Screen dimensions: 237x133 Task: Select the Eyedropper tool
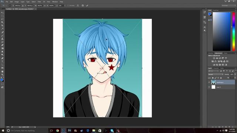[x=2, y=29]
